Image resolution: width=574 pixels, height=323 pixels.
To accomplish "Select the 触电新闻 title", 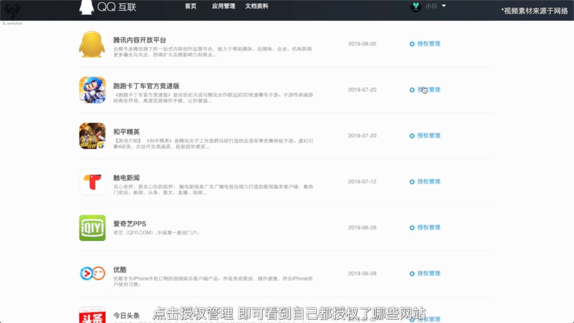I will pyautogui.click(x=126, y=178).
